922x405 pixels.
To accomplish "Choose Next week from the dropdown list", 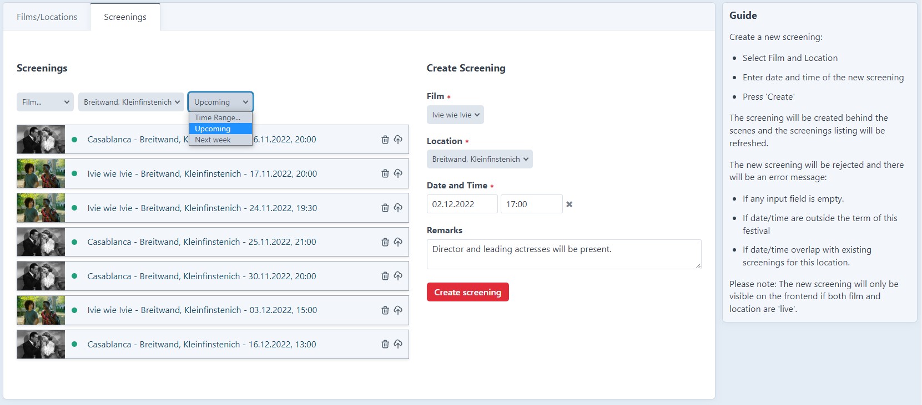I will click(x=220, y=140).
